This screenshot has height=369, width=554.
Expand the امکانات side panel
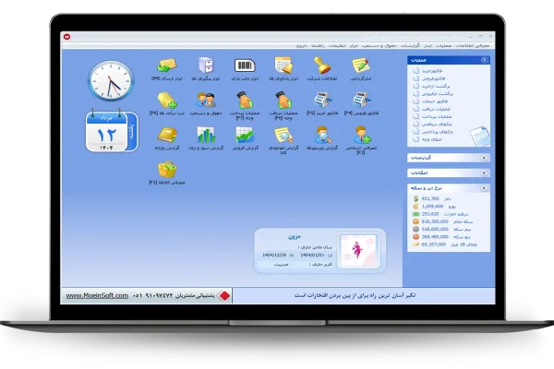click(485, 173)
